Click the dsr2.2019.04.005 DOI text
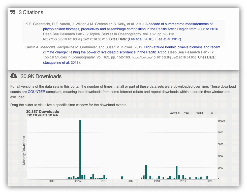247x194 pixels. (x=164, y=57)
